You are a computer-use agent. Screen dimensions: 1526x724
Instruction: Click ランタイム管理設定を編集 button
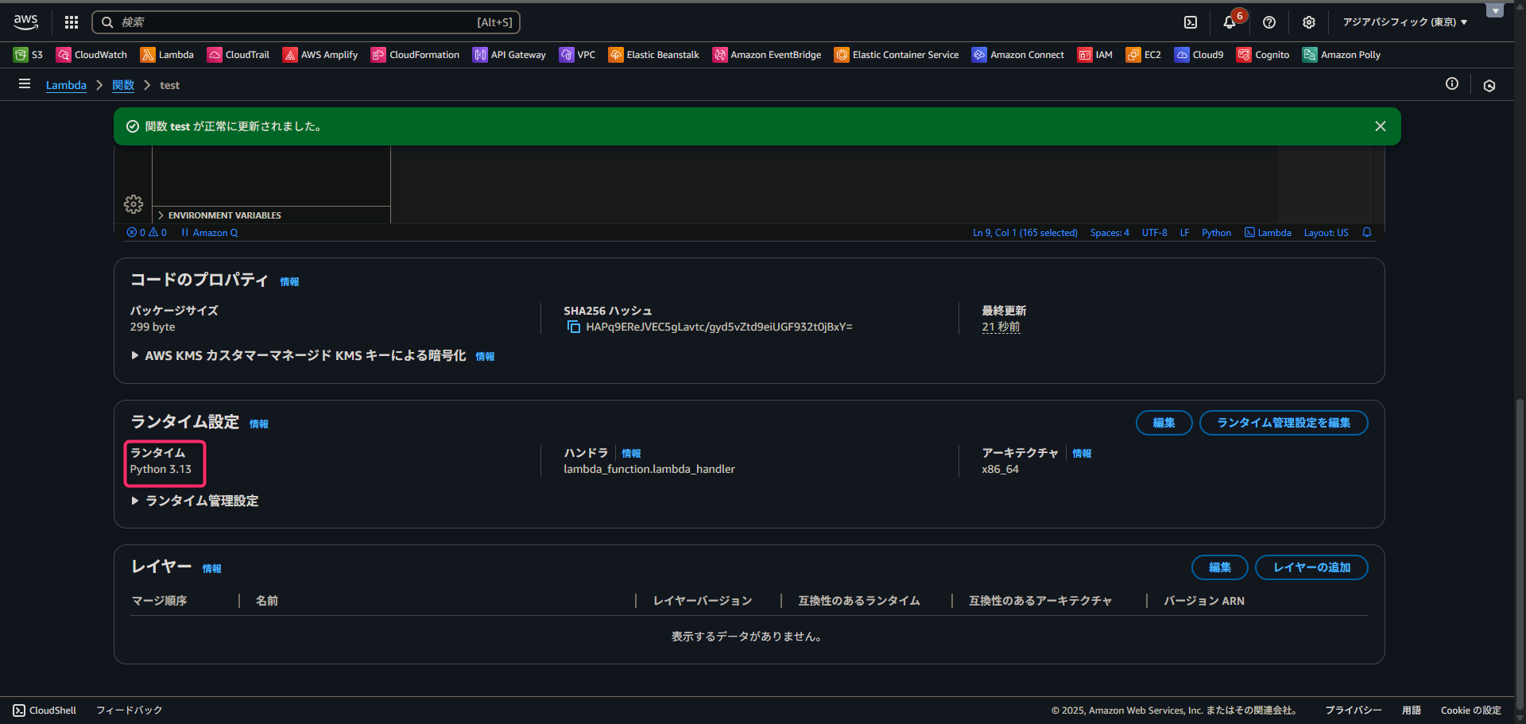[1283, 423]
